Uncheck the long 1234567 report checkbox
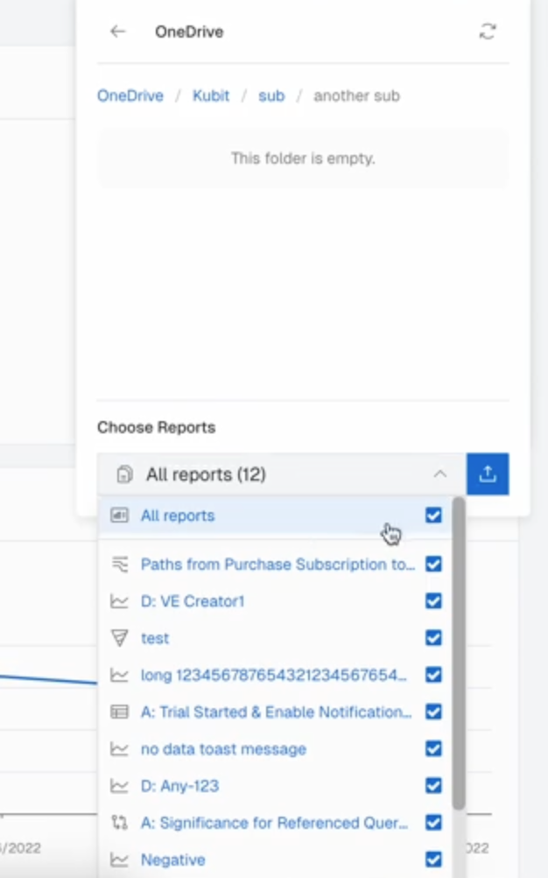 pos(434,675)
